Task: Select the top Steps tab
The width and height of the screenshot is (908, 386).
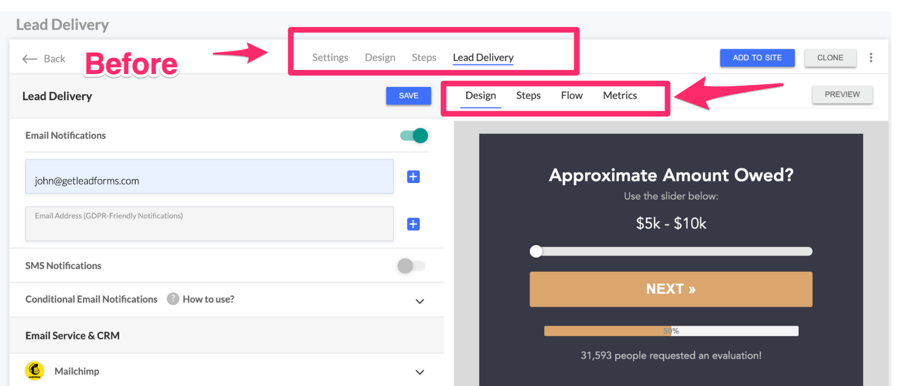Action: (x=424, y=58)
